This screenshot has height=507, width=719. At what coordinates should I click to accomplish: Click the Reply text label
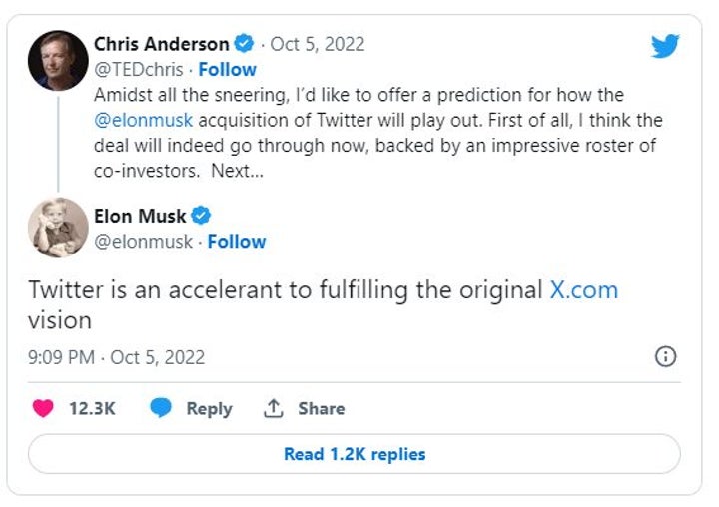(x=209, y=408)
